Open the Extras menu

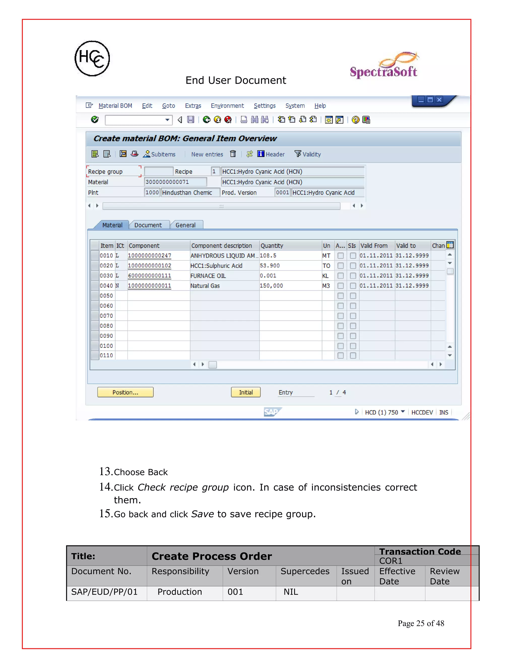(193, 106)
